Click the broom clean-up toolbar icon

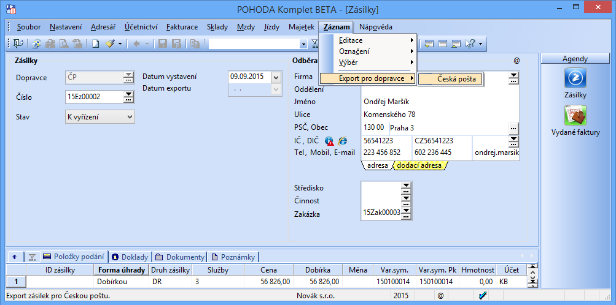pyautogui.click(x=110, y=44)
